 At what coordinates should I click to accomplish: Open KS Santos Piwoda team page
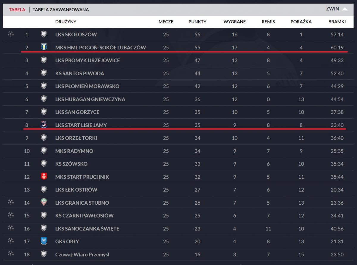pyautogui.click(x=79, y=73)
